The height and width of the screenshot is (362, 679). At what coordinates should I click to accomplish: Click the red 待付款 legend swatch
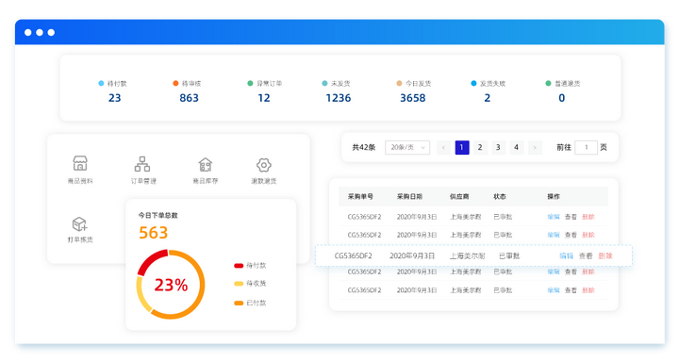[239, 266]
